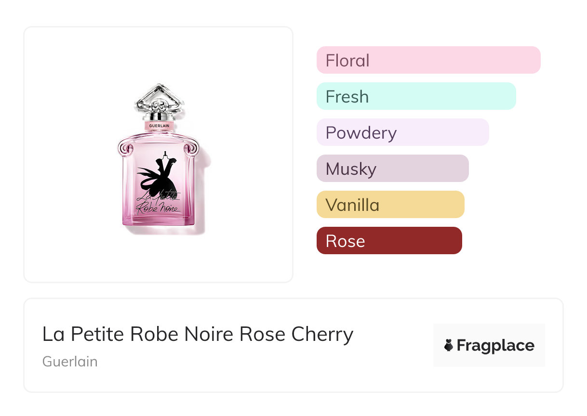The width and height of the screenshot is (587, 416).
Task: Click the silver neck ring below the stopper
Action: click(159, 117)
